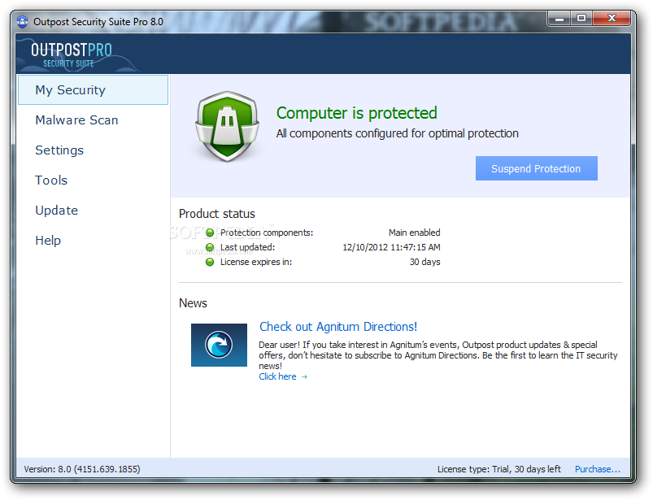Image resolution: width=653 pixels, height=500 pixels.
Task: Close the Outpost Security Suite window
Action: pyautogui.click(x=612, y=19)
